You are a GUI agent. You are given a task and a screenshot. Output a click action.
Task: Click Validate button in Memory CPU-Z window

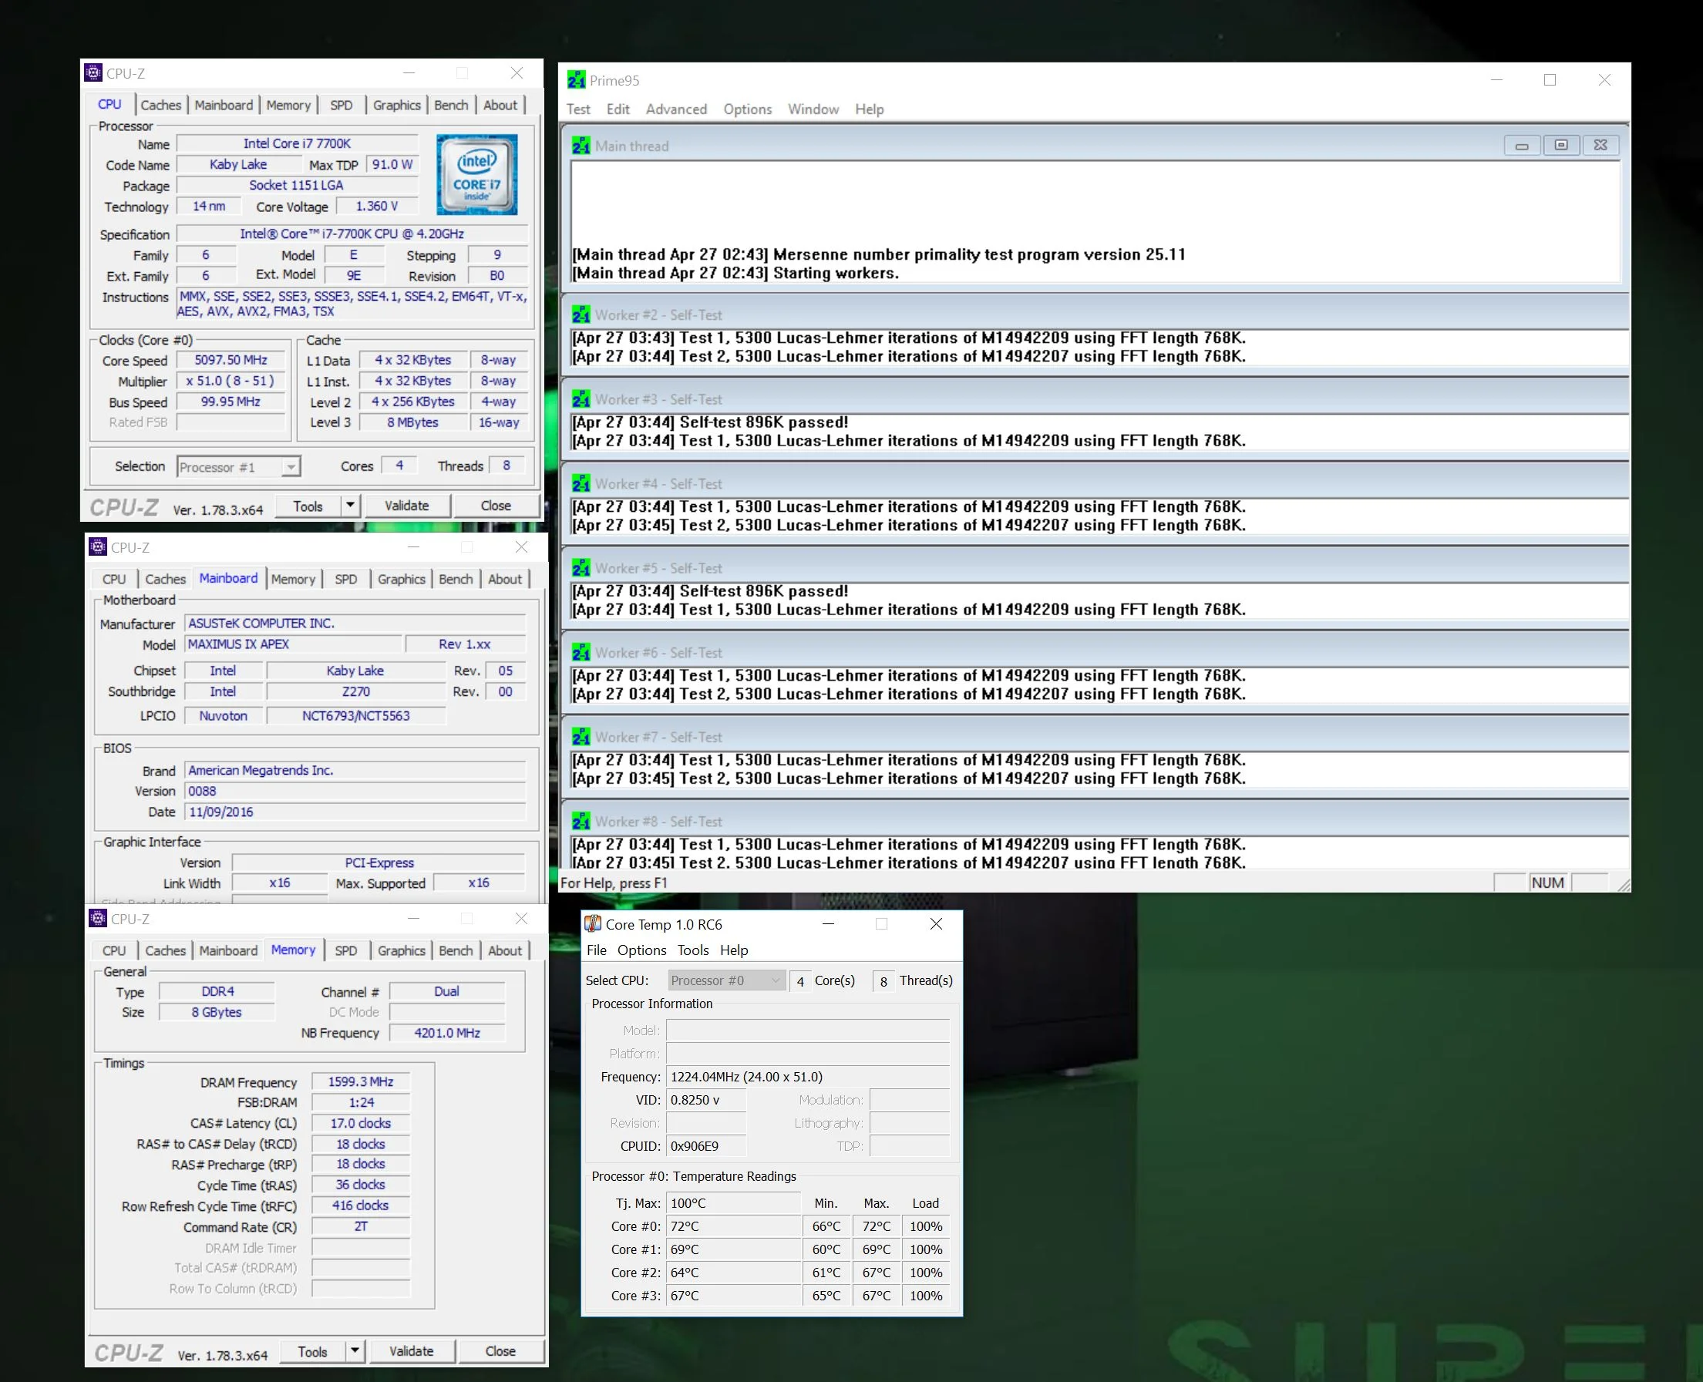pos(412,1350)
